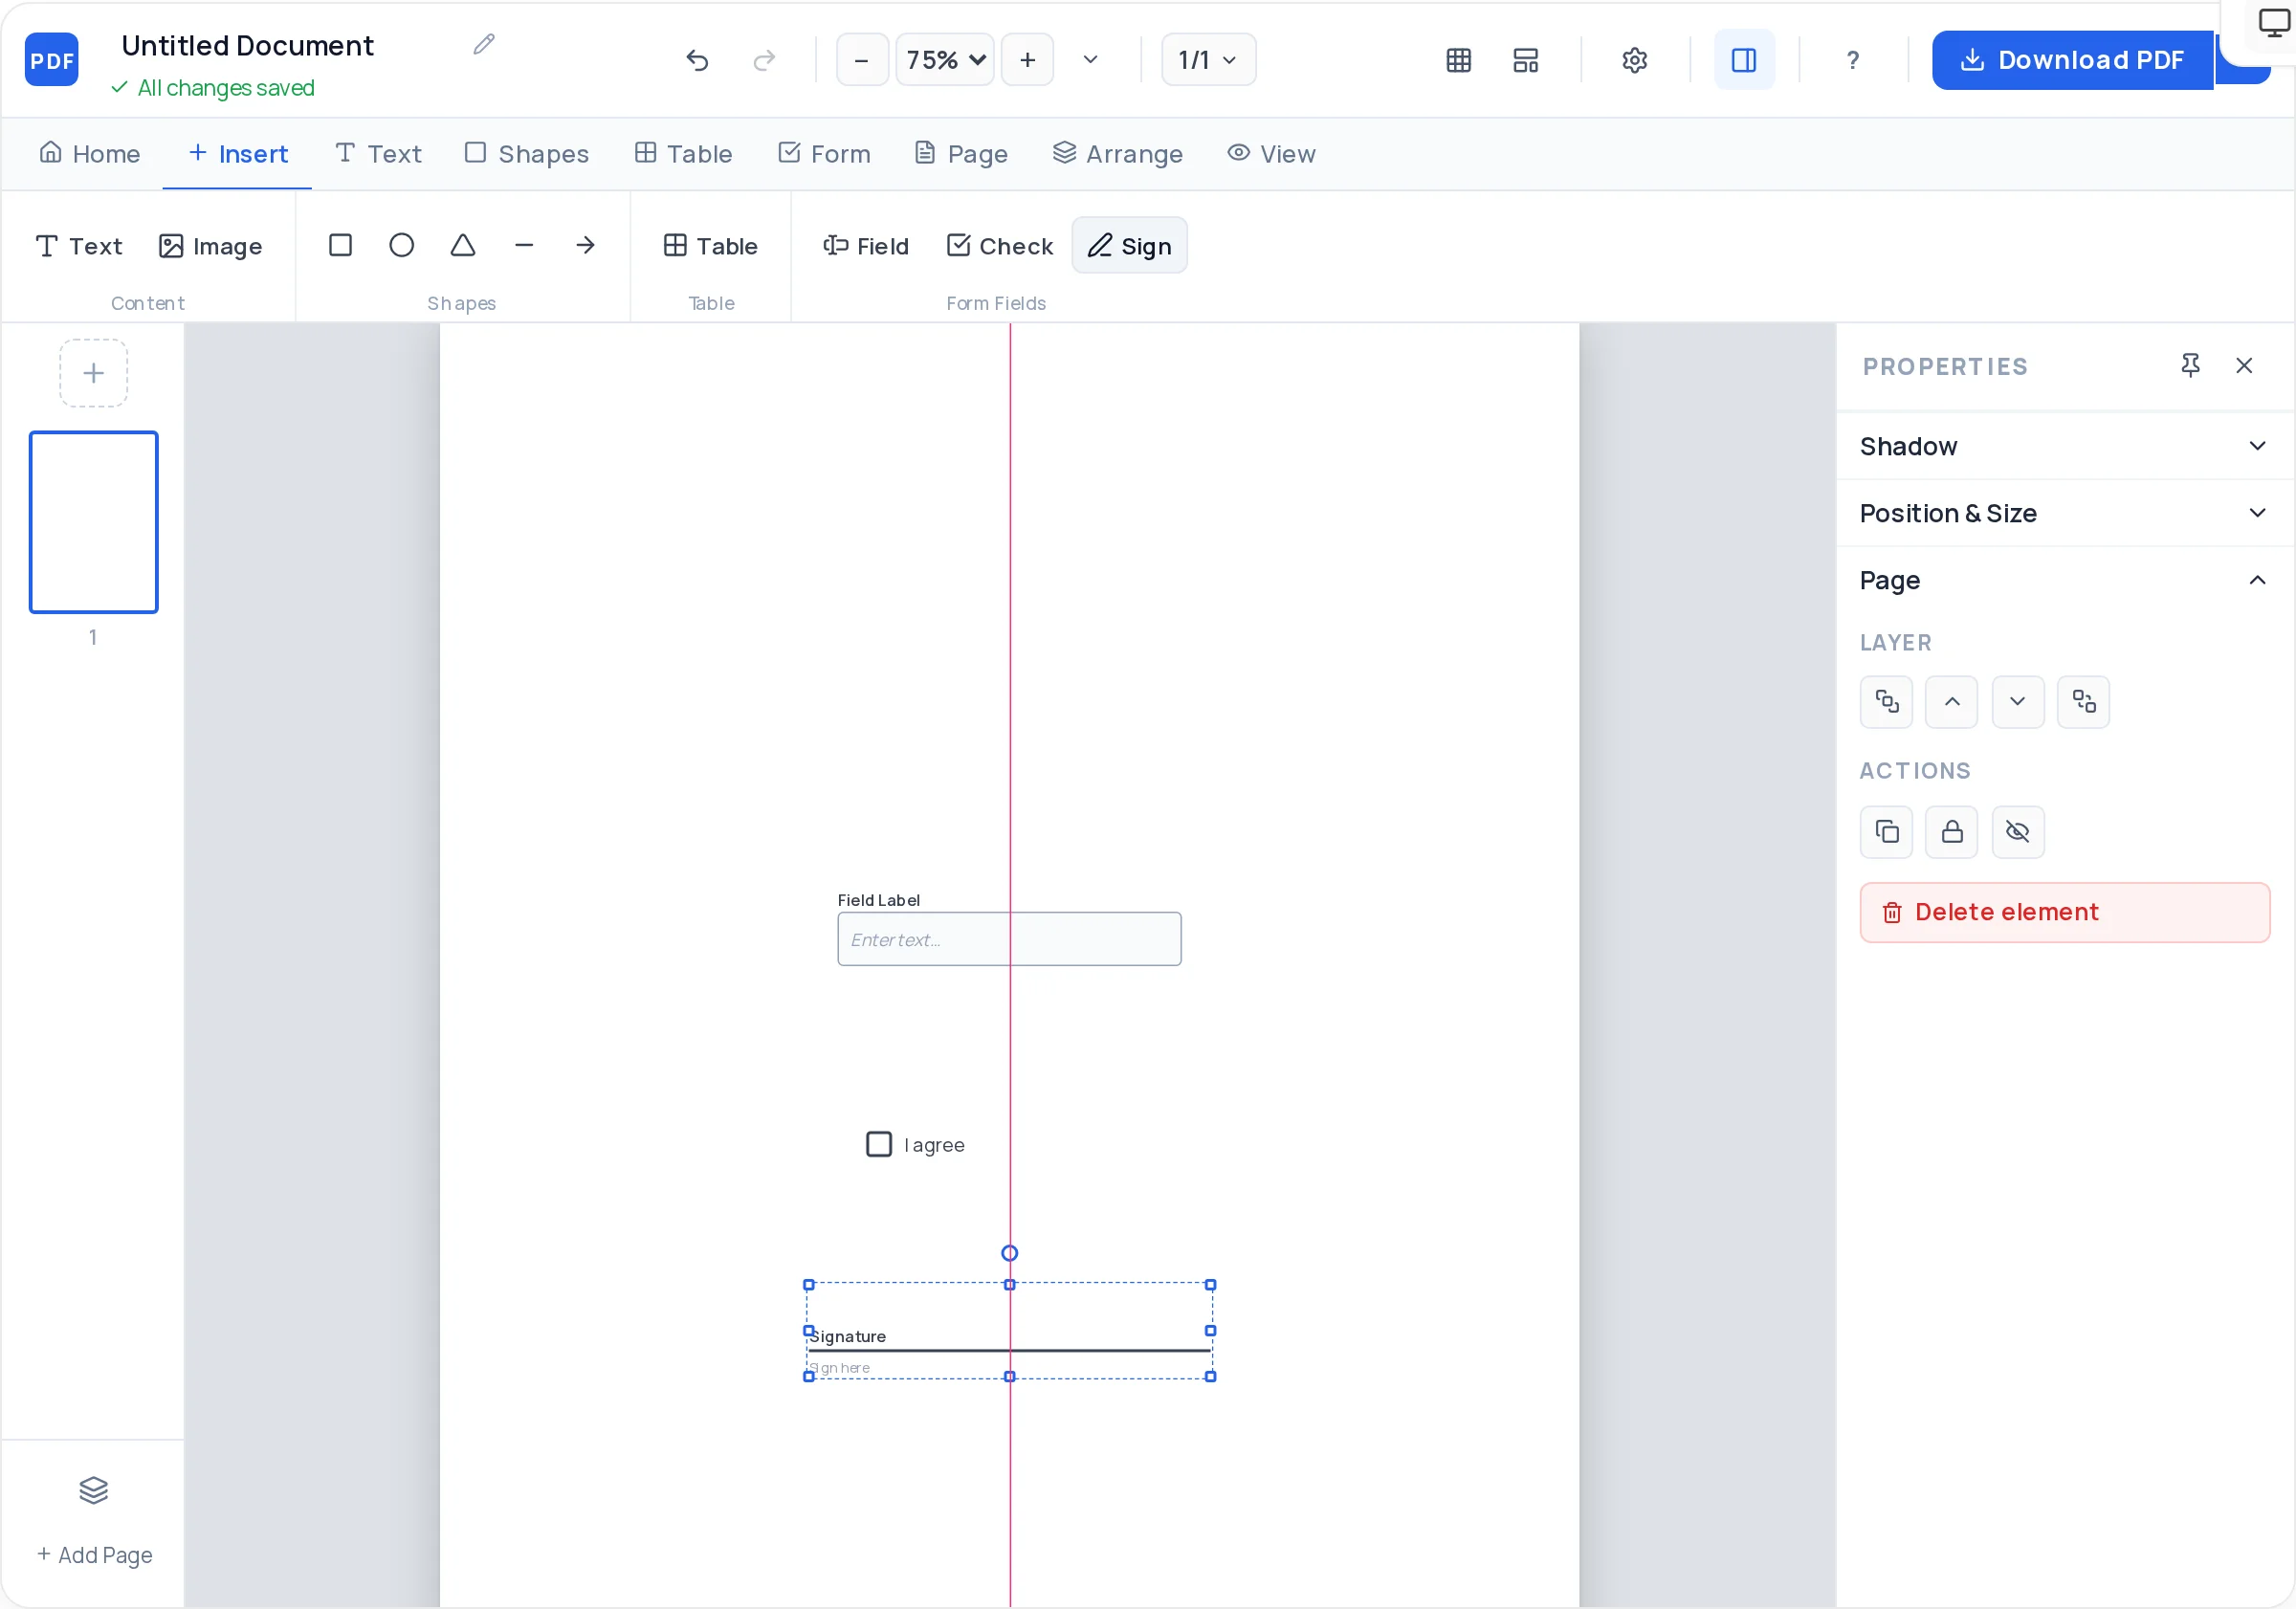This screenshot has height=1609, width=2296.
Task: Move element up one layer
Action: coord(1952,702)
